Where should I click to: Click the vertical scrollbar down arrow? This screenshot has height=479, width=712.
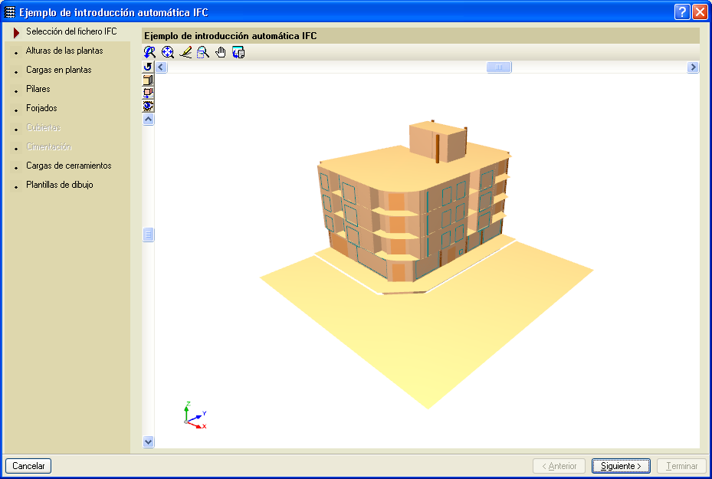click(148, 441)
